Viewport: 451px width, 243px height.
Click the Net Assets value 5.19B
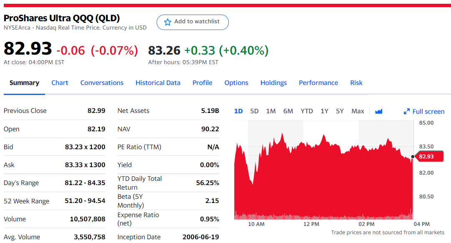[210, 110]
